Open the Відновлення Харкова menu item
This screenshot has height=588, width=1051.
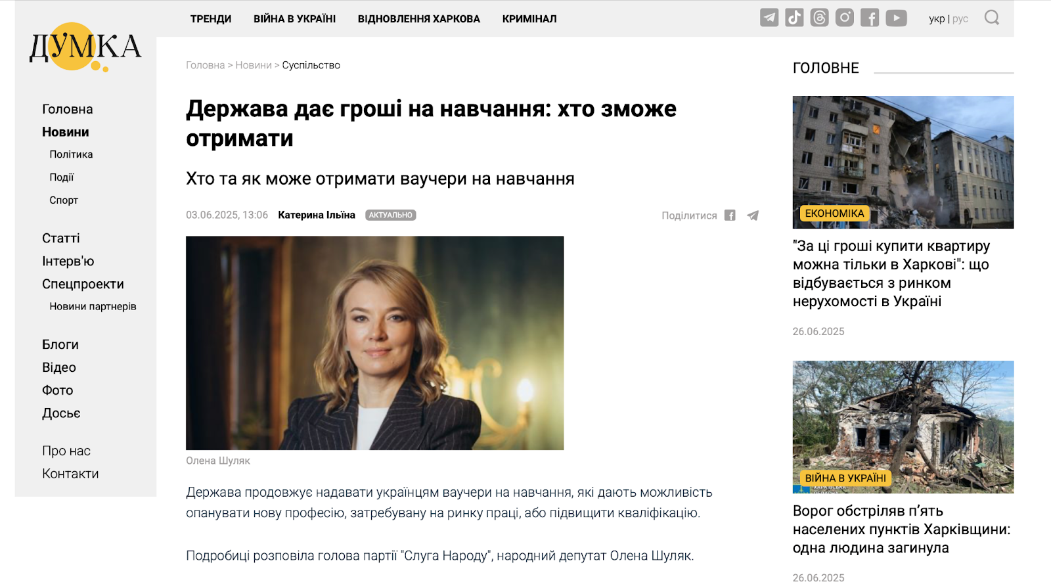[419, 19]
